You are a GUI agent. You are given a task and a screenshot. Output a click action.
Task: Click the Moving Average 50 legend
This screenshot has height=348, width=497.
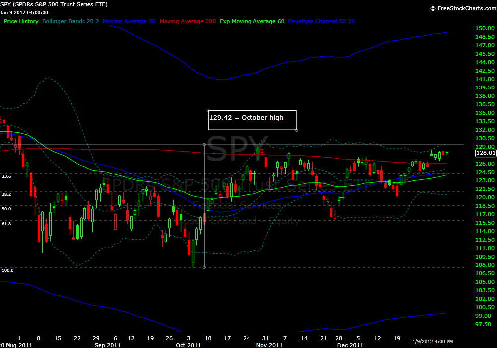tap(129, 21)
